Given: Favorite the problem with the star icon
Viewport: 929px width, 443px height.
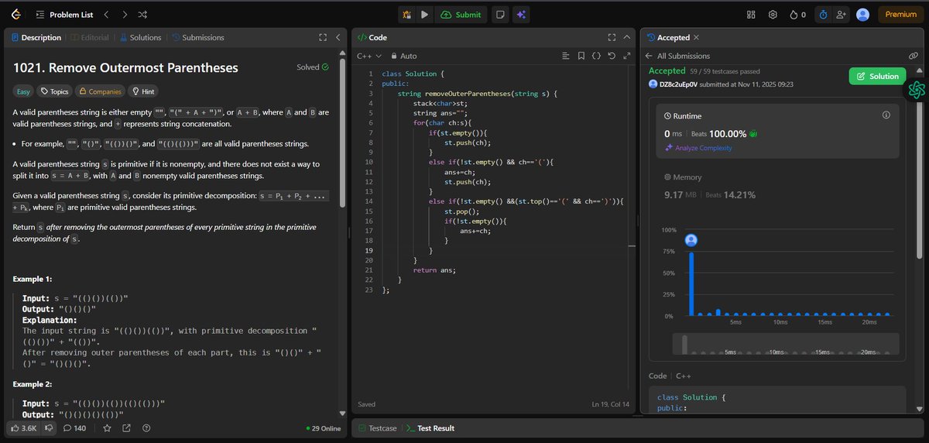Looking at the screenshot, I should [107, 428].
